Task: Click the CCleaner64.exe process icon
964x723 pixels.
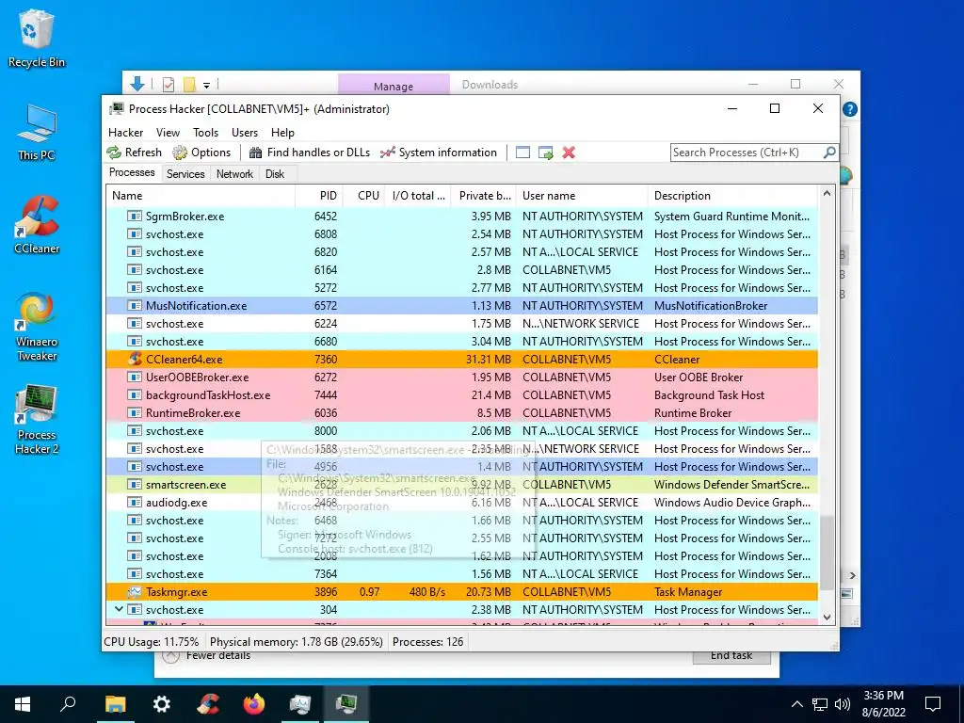Action: click(x=135, y=359)
